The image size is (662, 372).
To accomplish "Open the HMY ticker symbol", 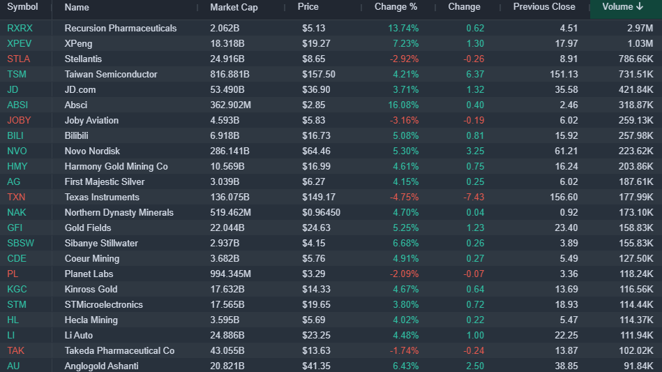I will coord(17,166).
